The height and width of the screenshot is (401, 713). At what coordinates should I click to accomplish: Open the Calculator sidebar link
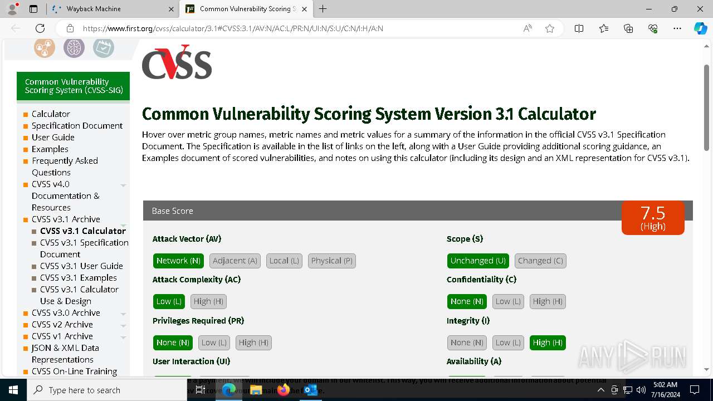[x=51, y=114]
